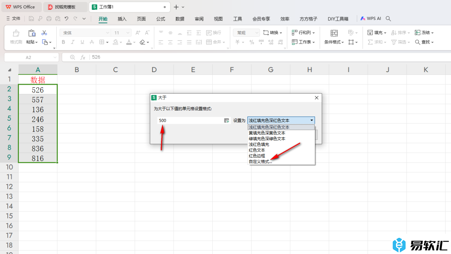The image size is (451, 254).
Task: Click the Strikethrough icon
Action: (92, 42)
